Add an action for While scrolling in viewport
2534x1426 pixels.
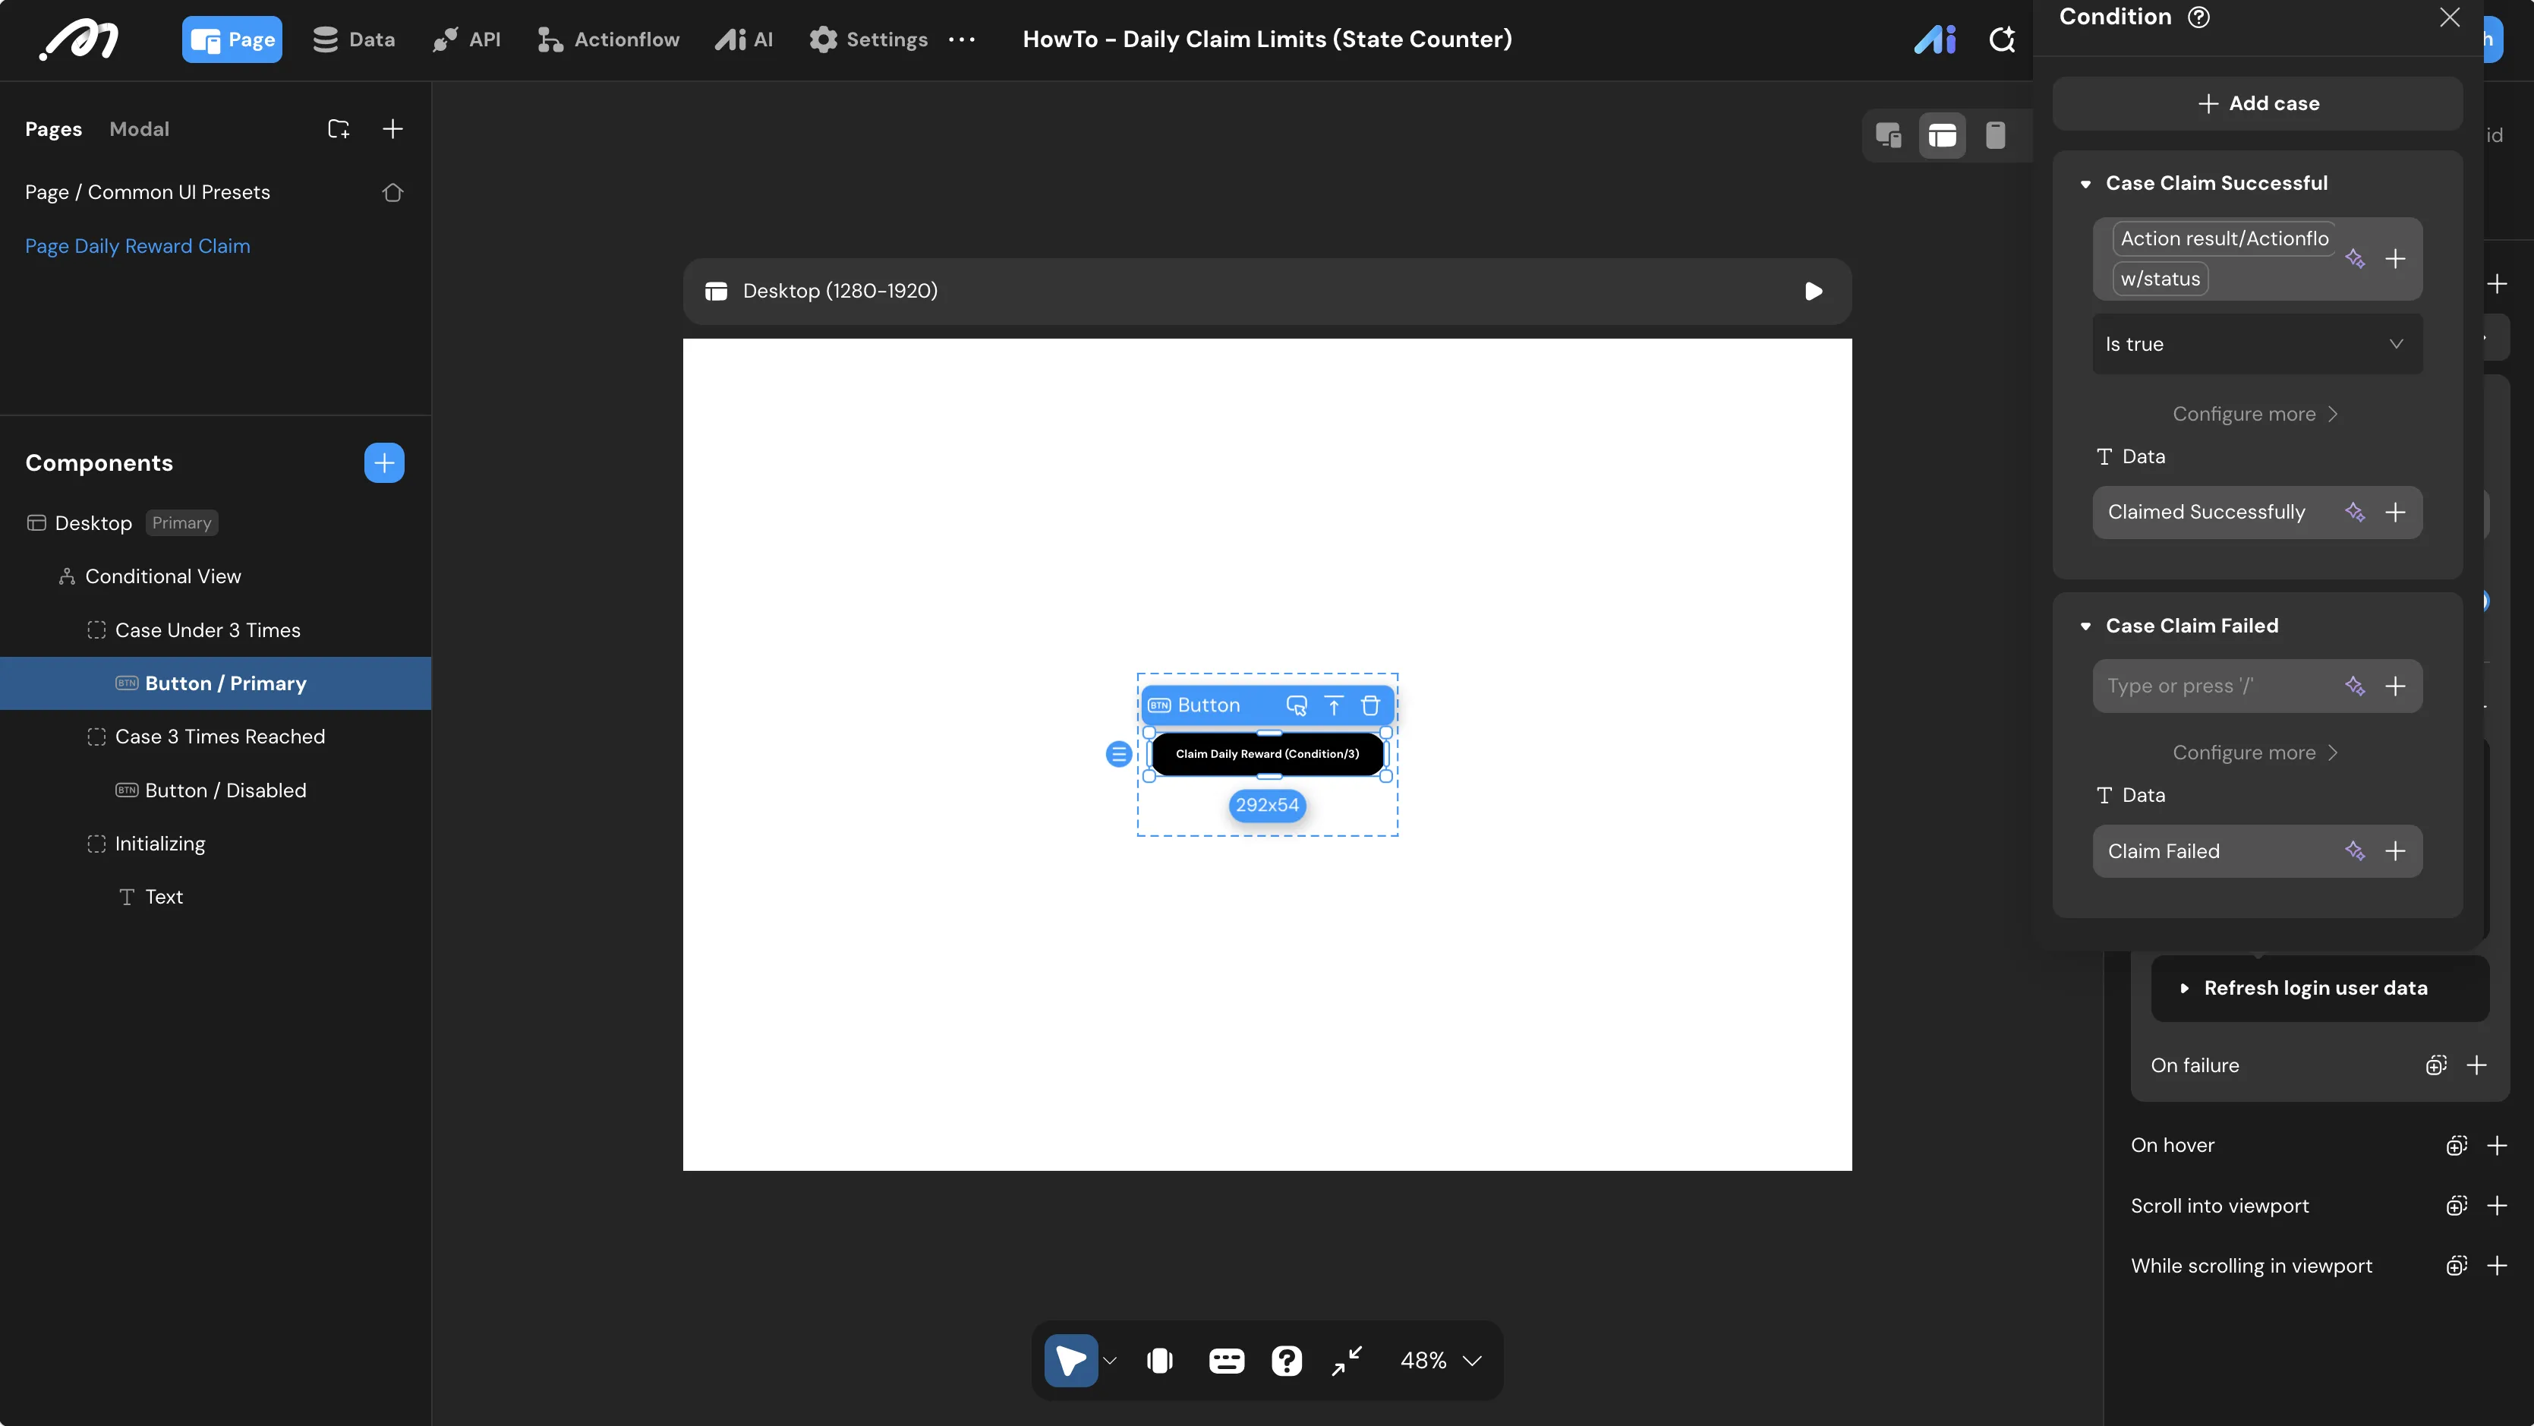pos(2497,1266)
